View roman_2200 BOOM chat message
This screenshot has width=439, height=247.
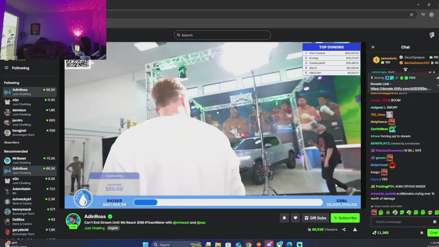click(x=385, y=100)
